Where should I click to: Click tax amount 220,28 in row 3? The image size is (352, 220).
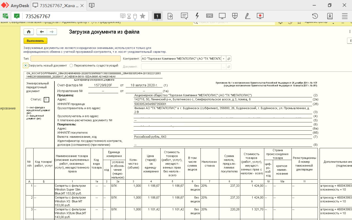tap(229, 213)
